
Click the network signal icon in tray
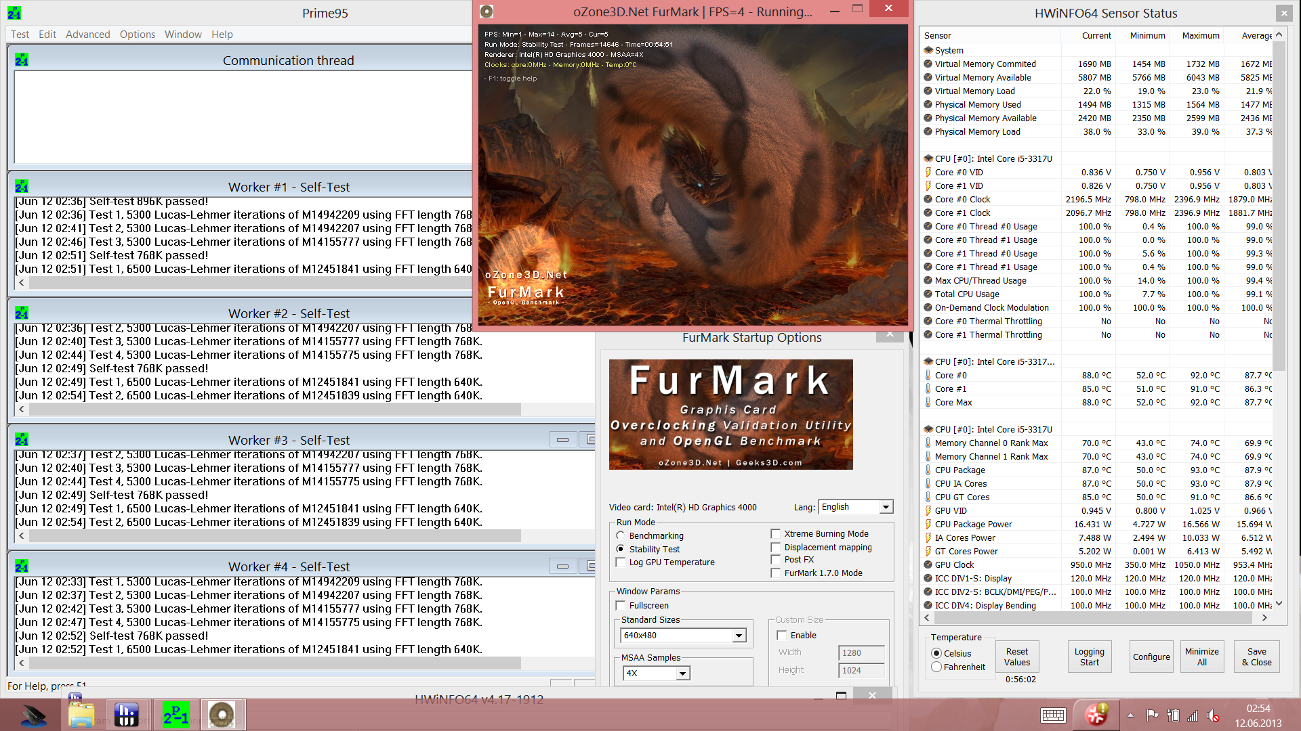pos(1193,715)
